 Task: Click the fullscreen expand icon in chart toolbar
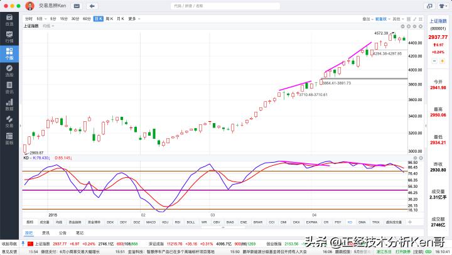(x=421, y=19)
